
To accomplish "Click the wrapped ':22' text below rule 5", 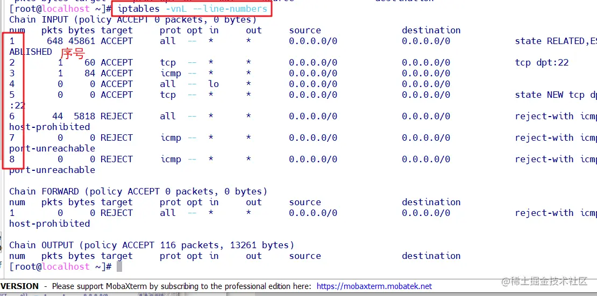I will coord(17,105).
